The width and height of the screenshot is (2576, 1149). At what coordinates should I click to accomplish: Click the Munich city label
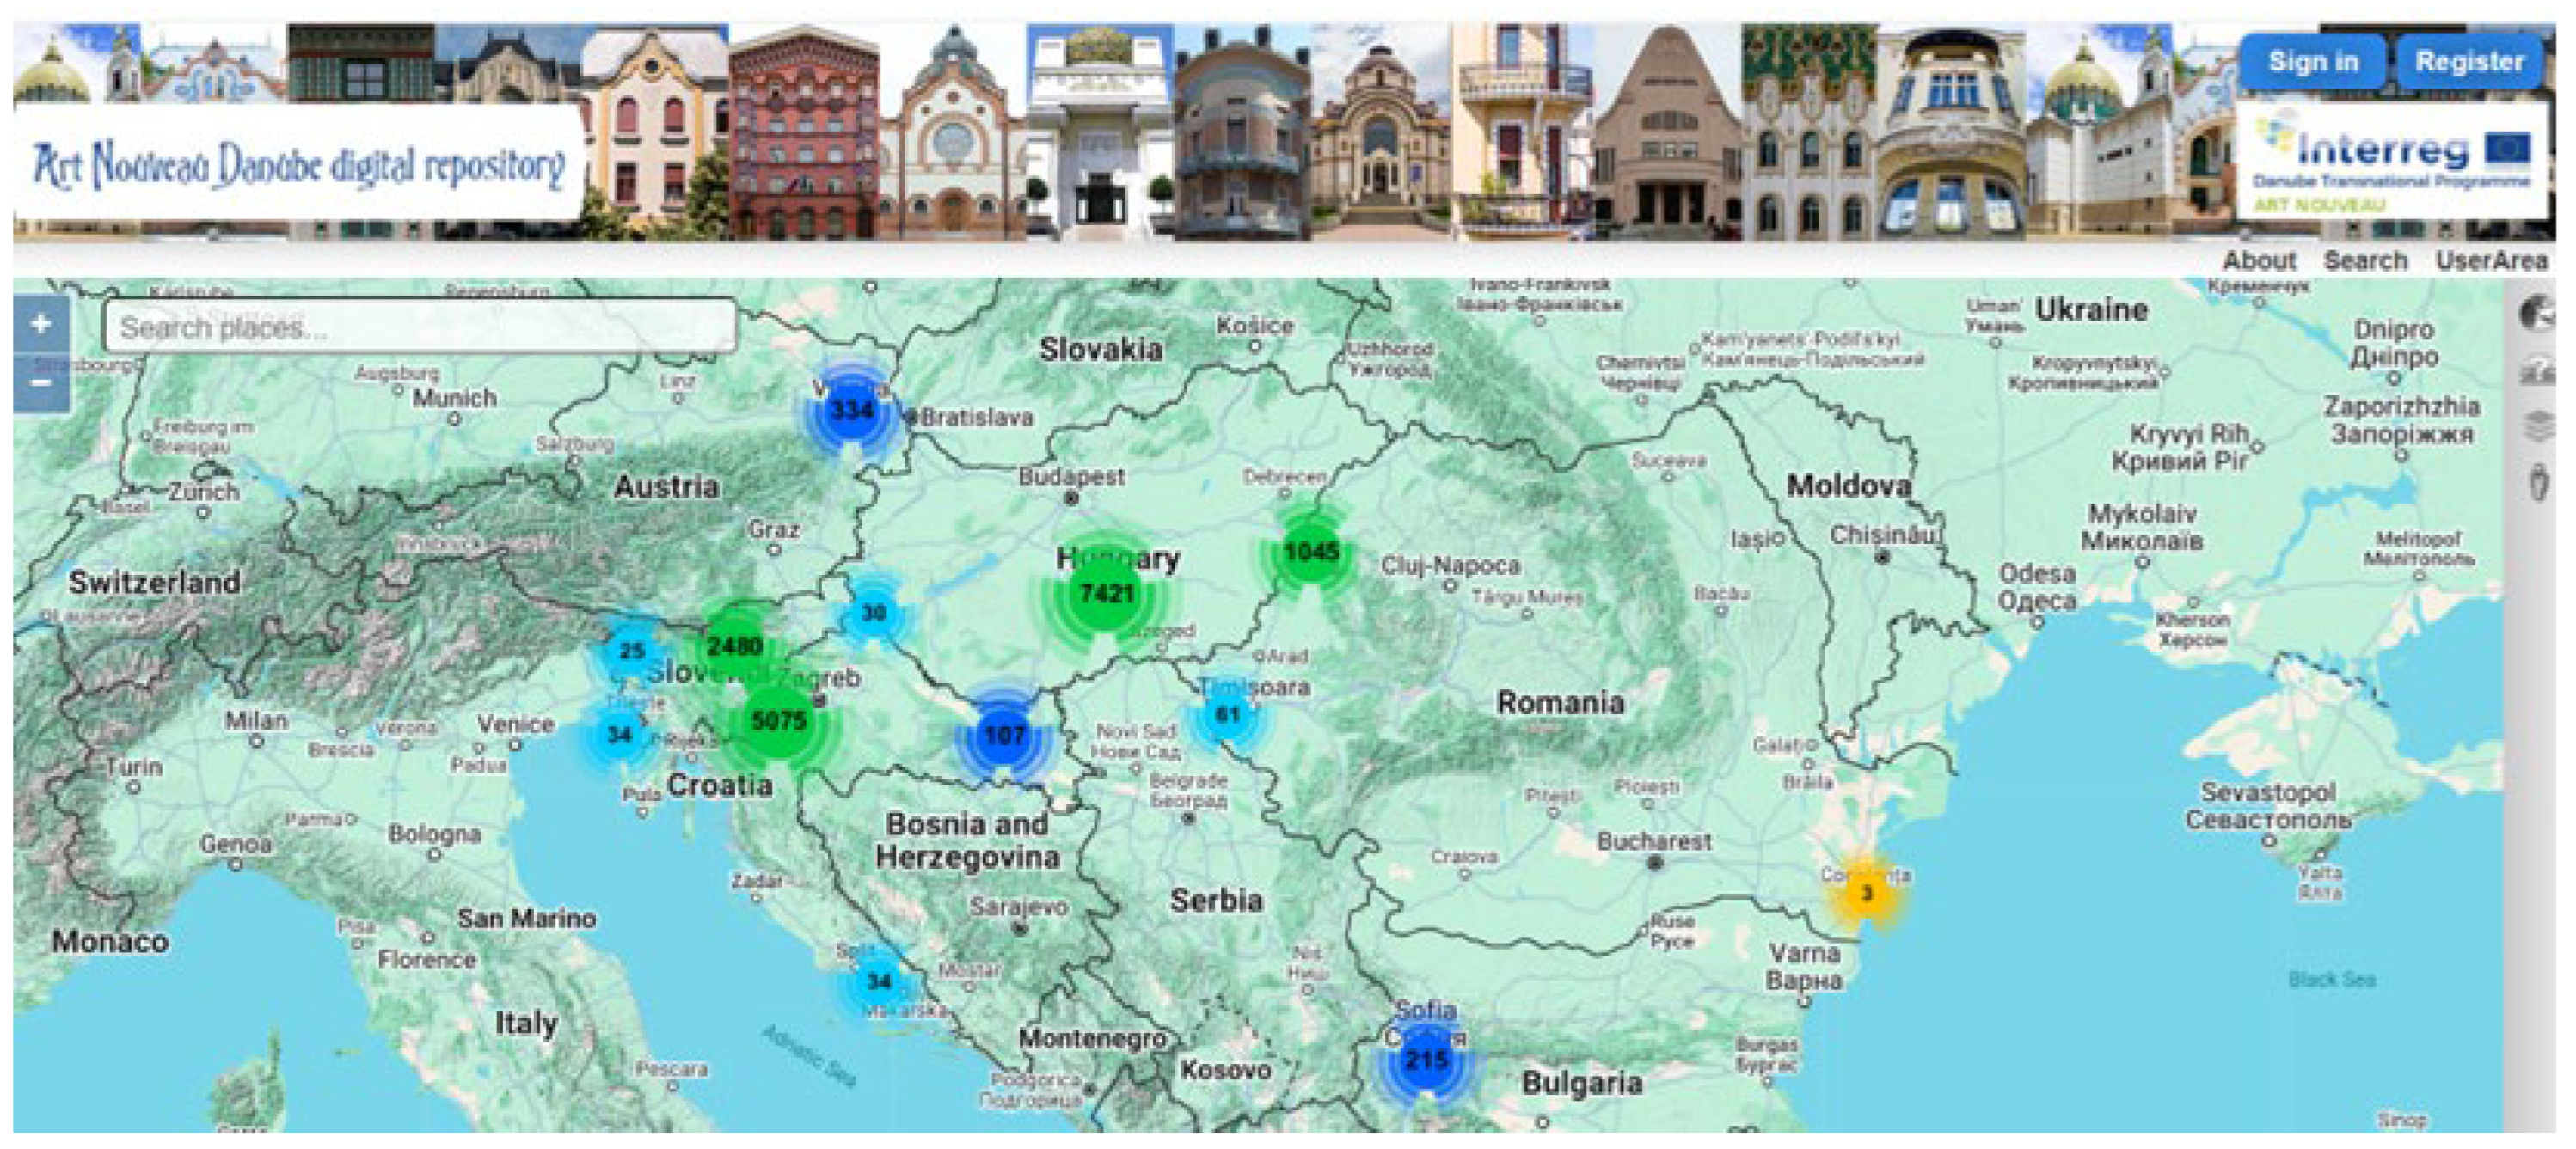point(455,398)
